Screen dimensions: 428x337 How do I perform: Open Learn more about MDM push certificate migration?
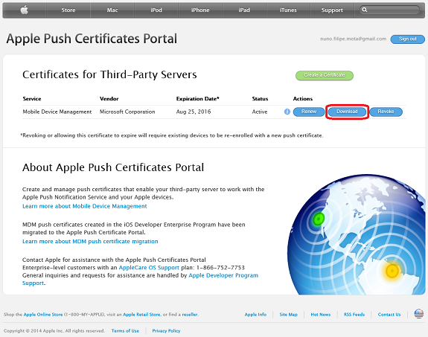click(x=90, y=242)
